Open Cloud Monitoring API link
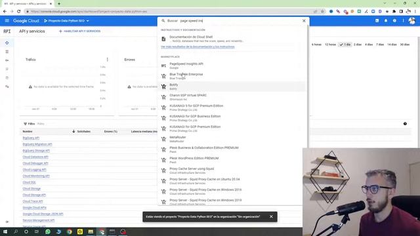420x236 pixels. click(36, 176)
